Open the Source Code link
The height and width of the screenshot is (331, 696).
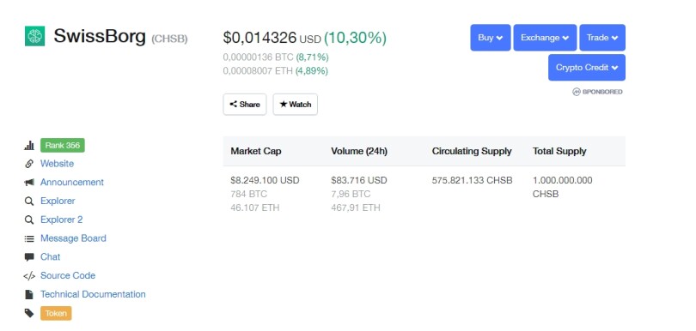click(68, 275)
